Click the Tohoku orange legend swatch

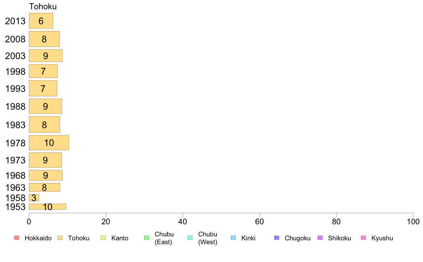(60, 238)
